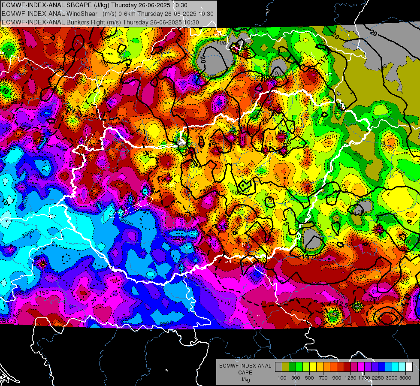Click the olive legend swatch after 100

(286, 367)
